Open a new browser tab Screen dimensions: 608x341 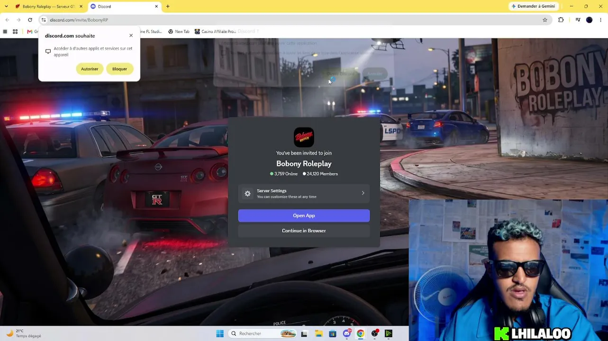[168, 6]
